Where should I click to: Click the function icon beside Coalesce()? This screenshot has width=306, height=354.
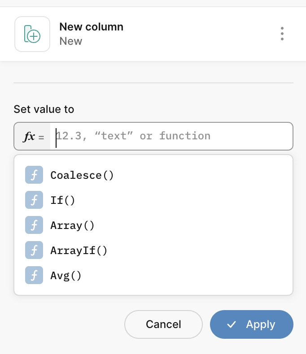point(34,175)
